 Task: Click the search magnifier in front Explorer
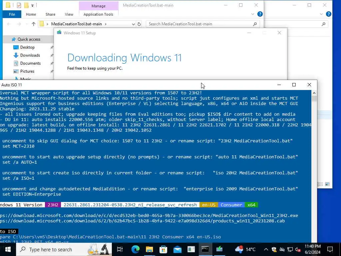click(x=255, y=24)
